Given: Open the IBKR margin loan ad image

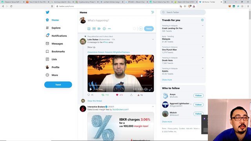Looking at the screenshot, I should click(121, 126).
